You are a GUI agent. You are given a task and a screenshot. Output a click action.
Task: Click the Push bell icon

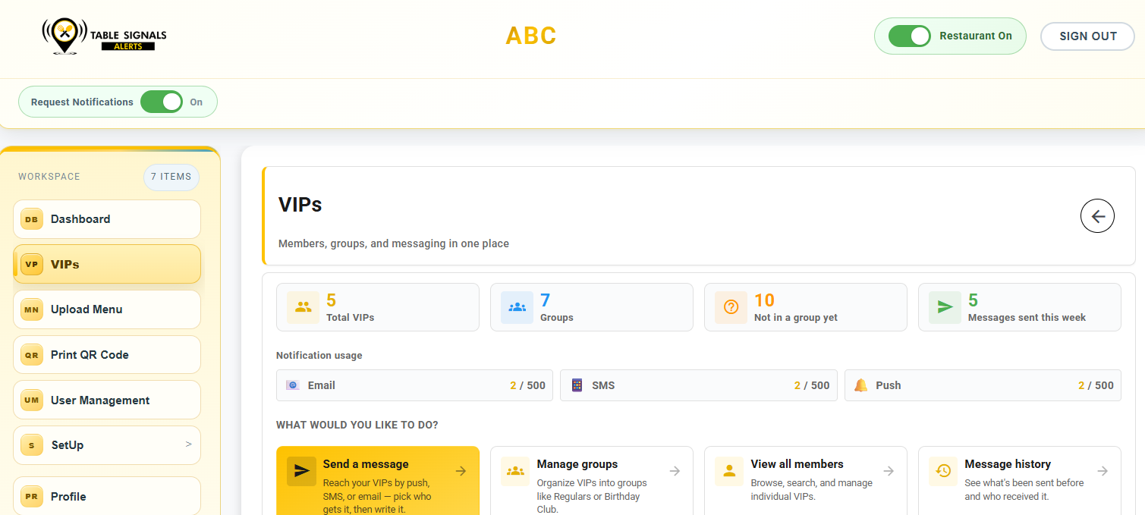[x=861, y=385]
